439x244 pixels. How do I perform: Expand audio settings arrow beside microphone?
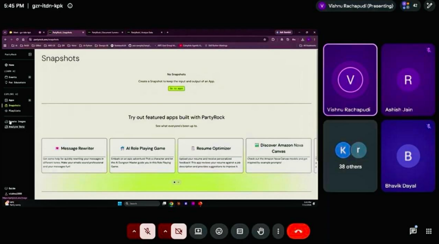pos(134,231)
